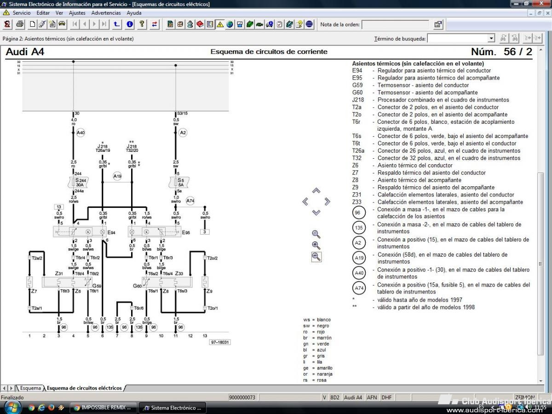
Task: Click the 'Esquema de circuitos de corriente' heading
Action: pyautogui.click(x=269, y=52)
